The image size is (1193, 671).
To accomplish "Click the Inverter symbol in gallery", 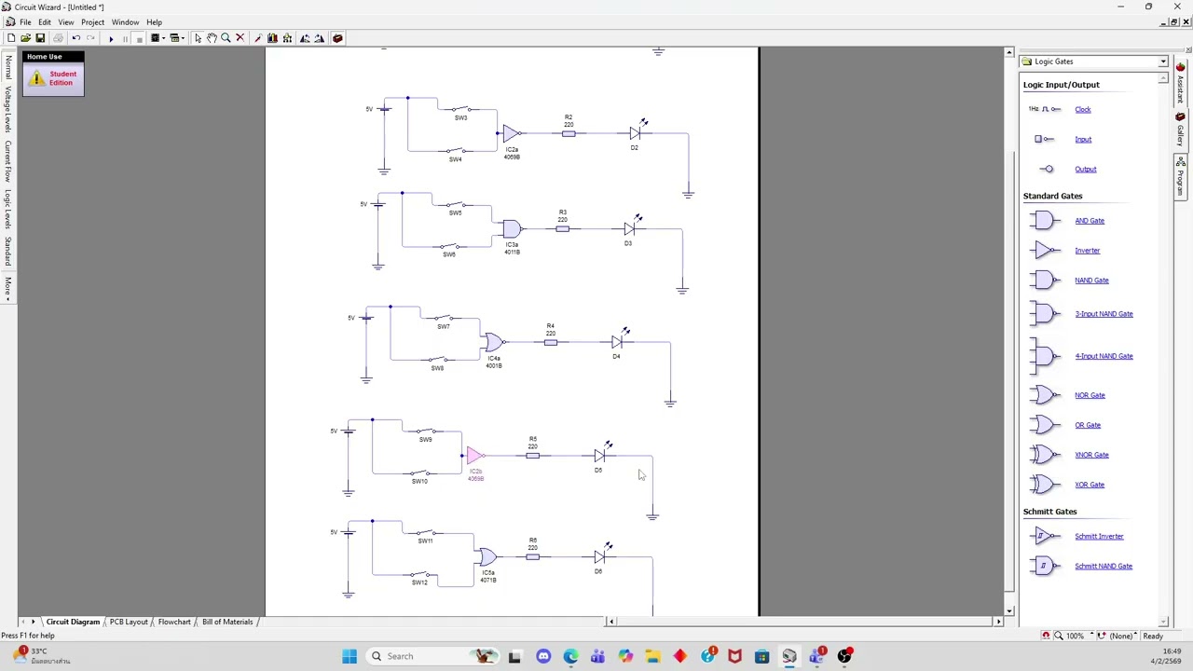I will pyautogui.click(x=1045, y=250).
